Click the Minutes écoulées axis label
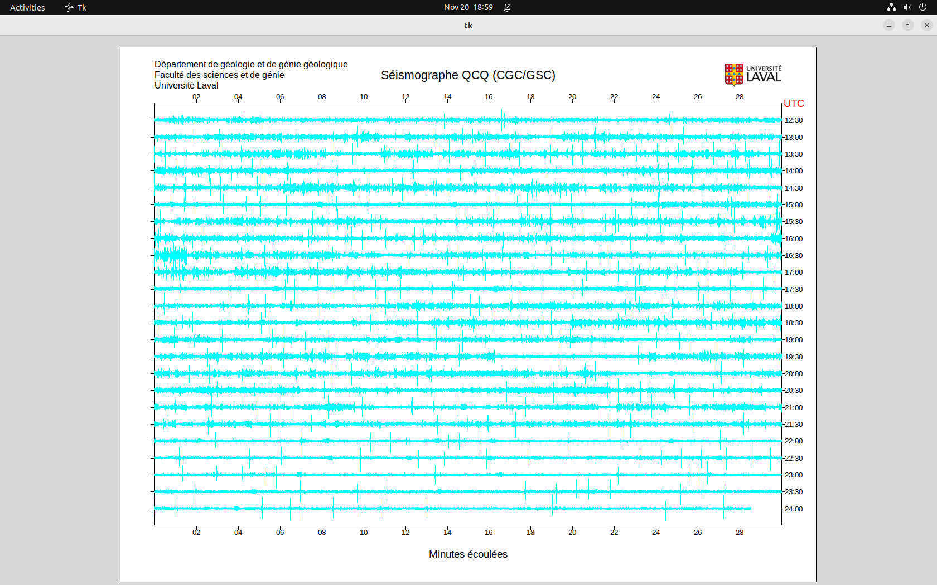The width and height of the screenshot is (937, 585). 468,554
